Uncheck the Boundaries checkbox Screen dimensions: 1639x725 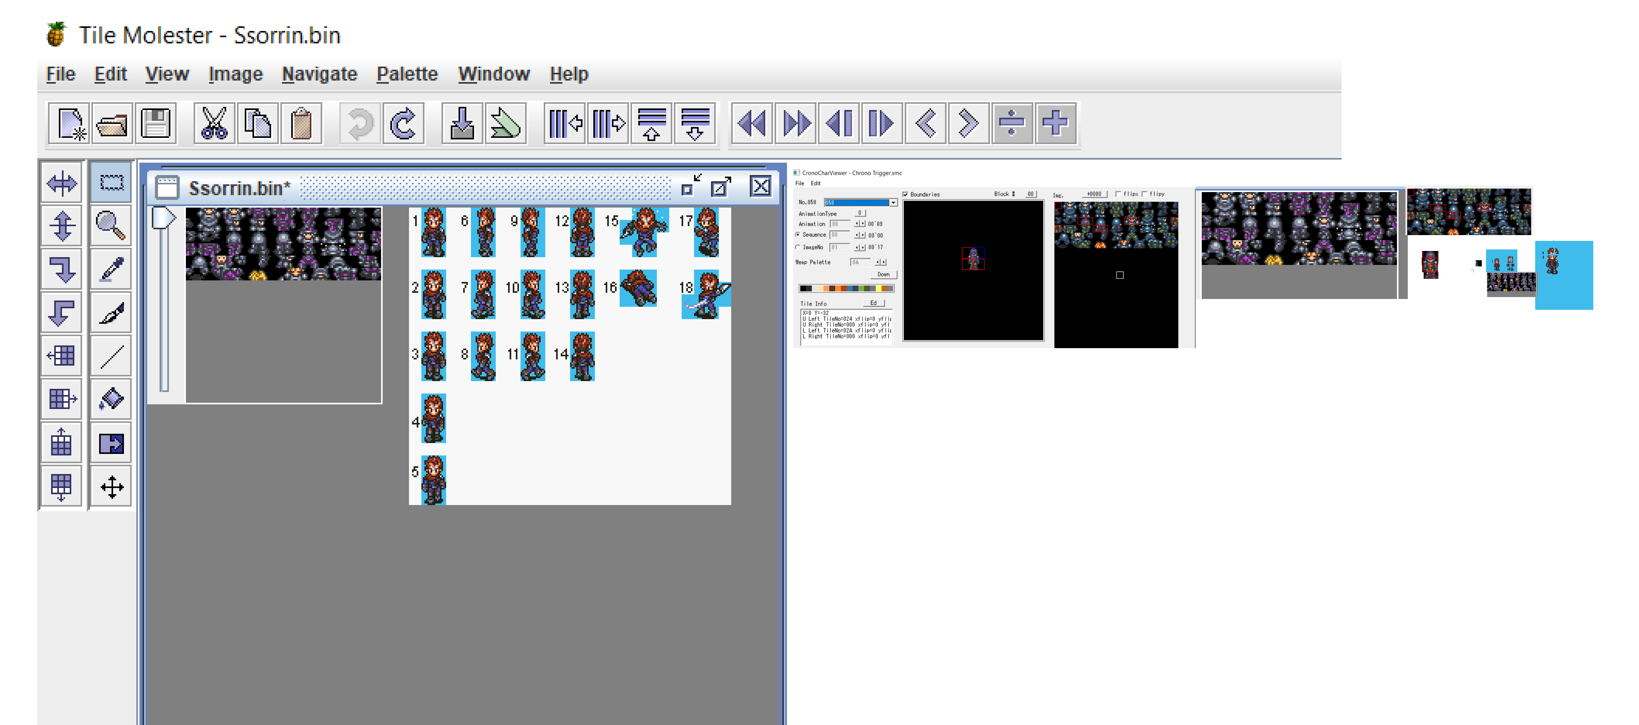905,195
